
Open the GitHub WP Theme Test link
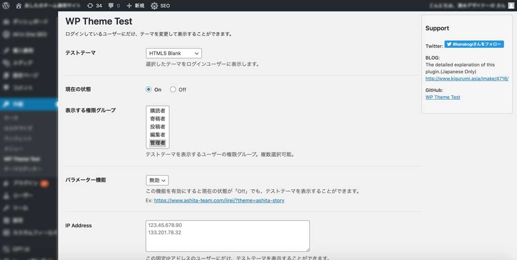click(x=443, y=97)
